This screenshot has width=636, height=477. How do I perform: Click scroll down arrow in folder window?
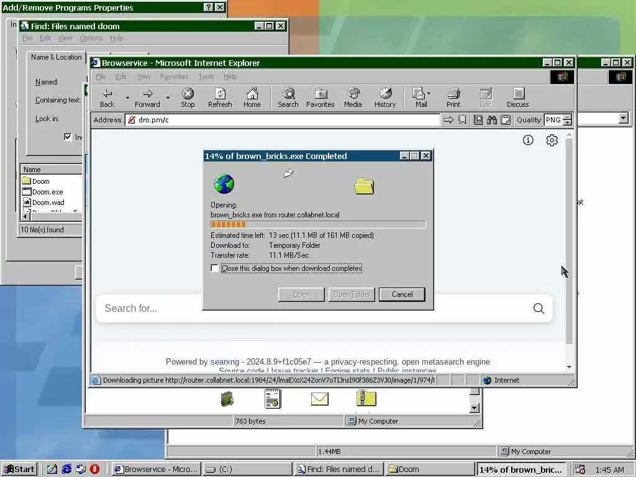[474, 407]
